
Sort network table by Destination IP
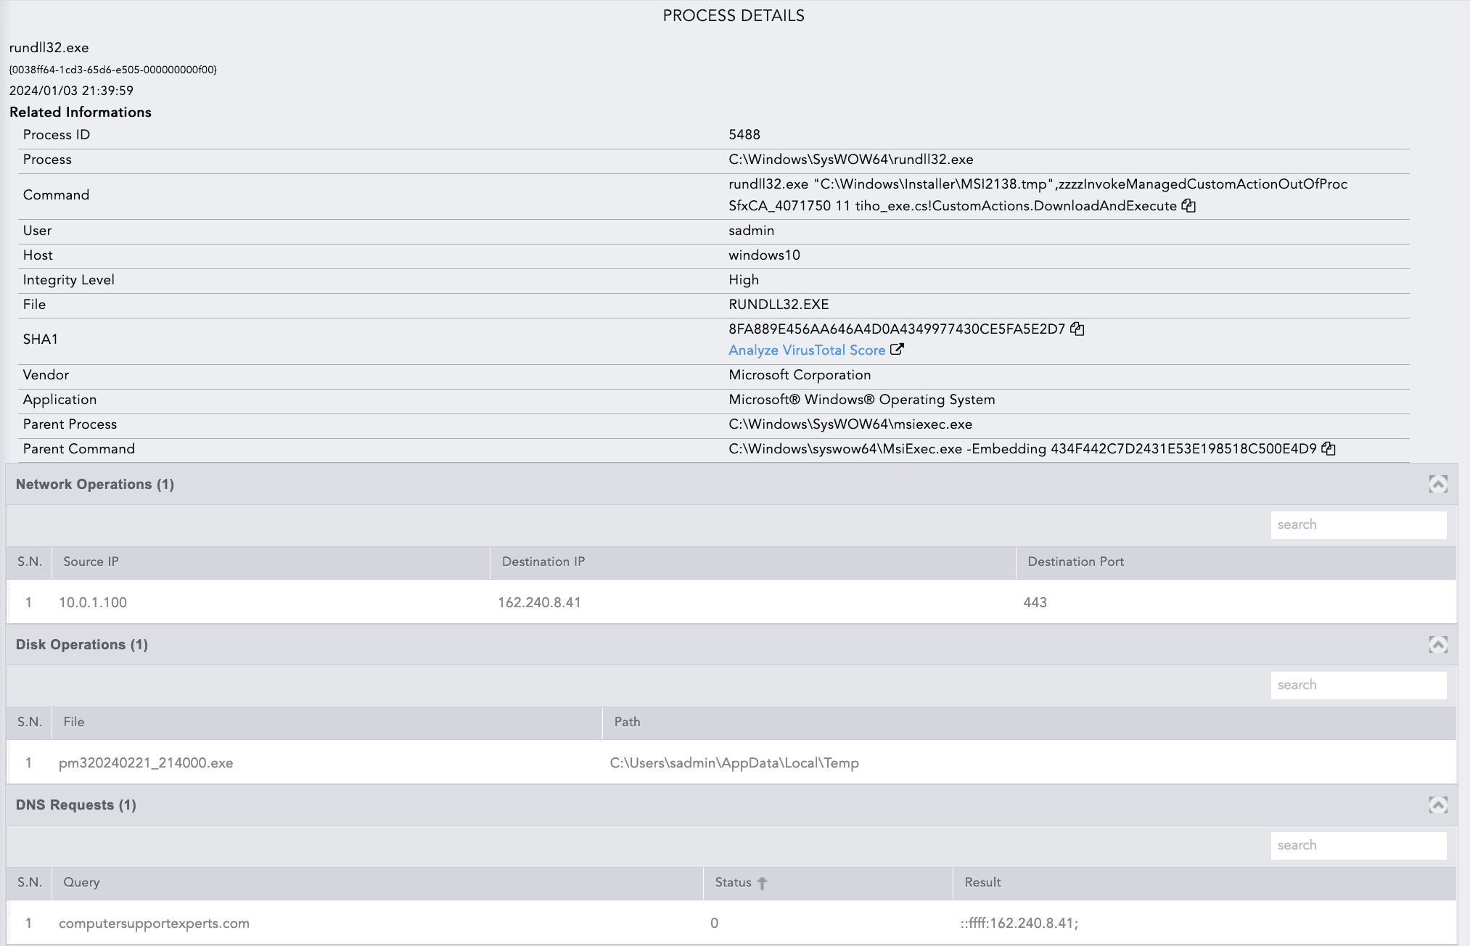(543, 562)
